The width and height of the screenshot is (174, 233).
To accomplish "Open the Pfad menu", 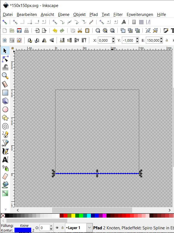I will (x=94, y=15).
